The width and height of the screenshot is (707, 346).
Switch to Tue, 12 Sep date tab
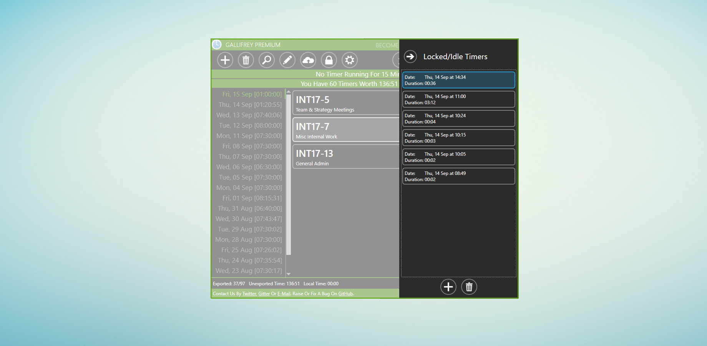pyautogui.click(x=250, y=125)
